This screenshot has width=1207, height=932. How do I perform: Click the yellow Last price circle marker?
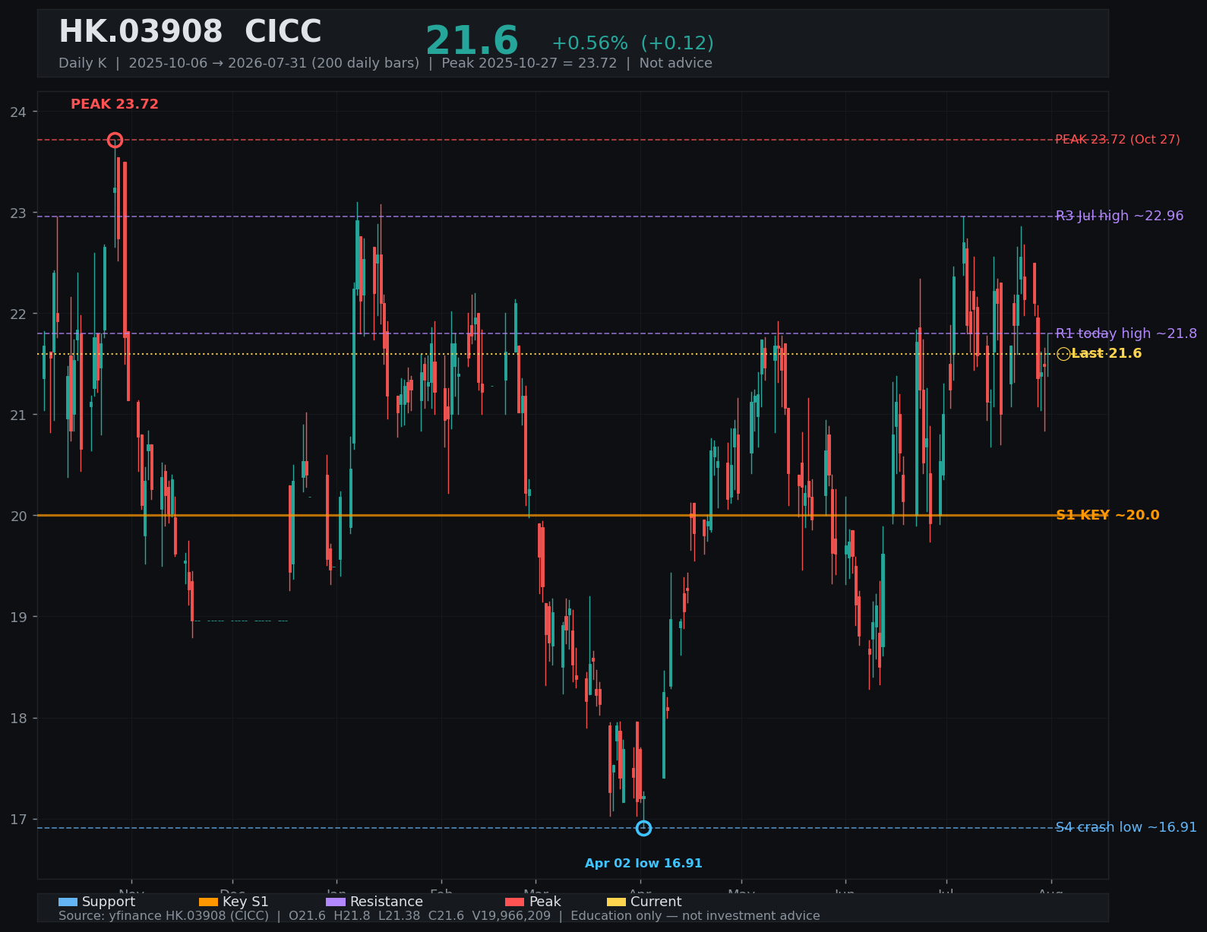(x=1063, y=354)
